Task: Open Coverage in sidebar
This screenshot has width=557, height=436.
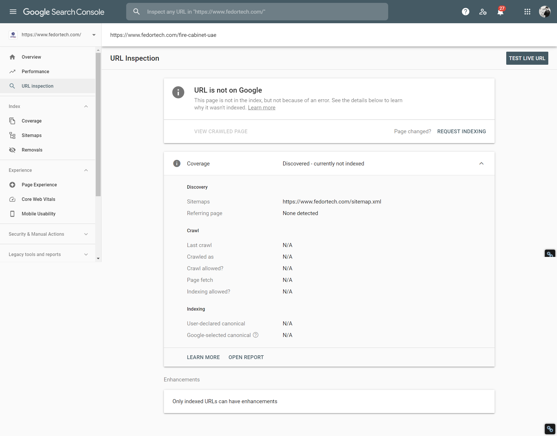Action: point(48,121)
